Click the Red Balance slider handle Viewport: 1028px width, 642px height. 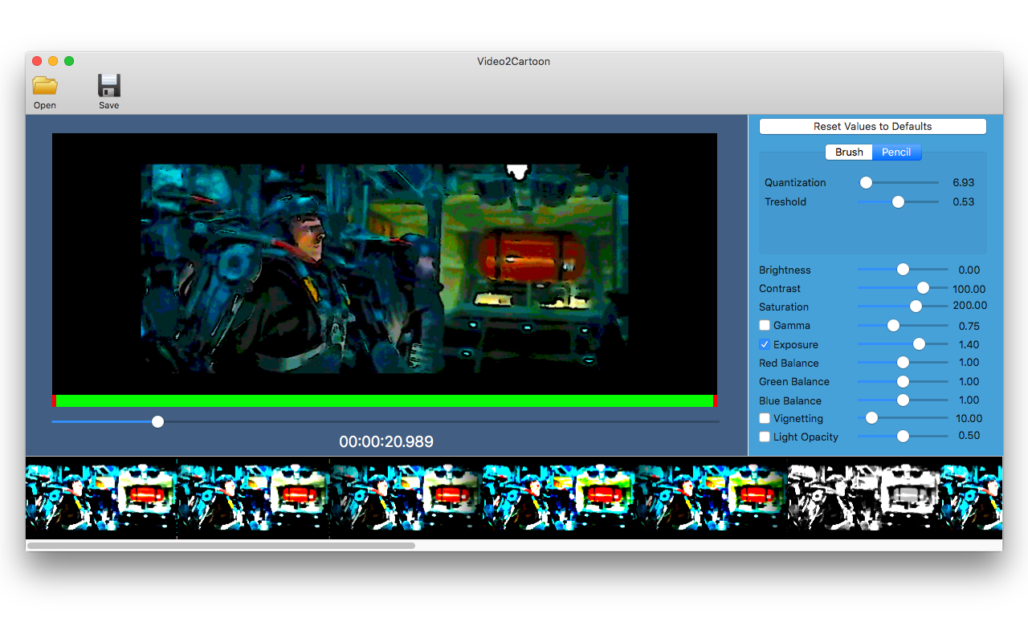click(x=903, y=363)
